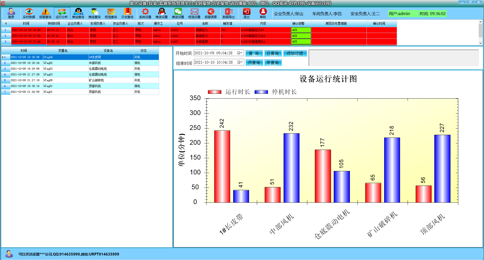Viewport: 484px width, 260px height.
Task: Open 数据导出 data export icon
Action: coord(228,13)
